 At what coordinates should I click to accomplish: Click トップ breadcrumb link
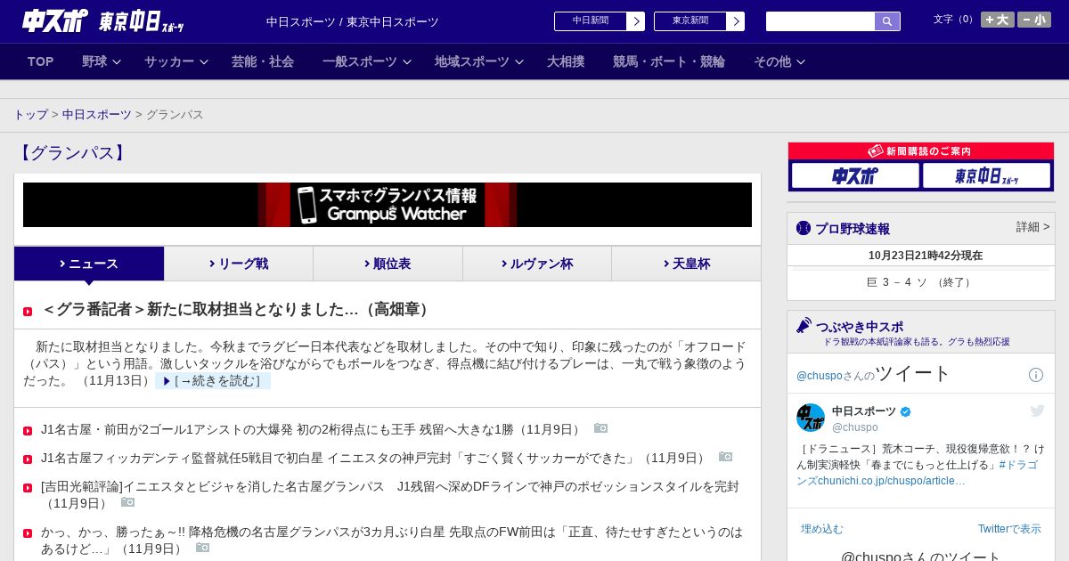30,115
